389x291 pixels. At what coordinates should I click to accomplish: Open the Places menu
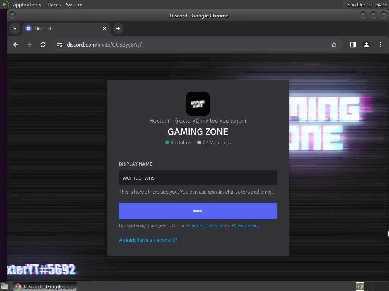tap(54, 5)
